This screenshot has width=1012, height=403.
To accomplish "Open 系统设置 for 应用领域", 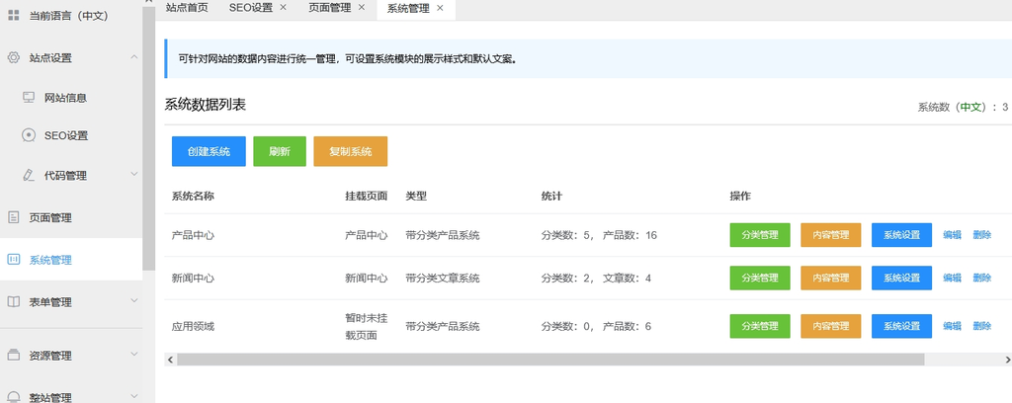I will [901, 326].
